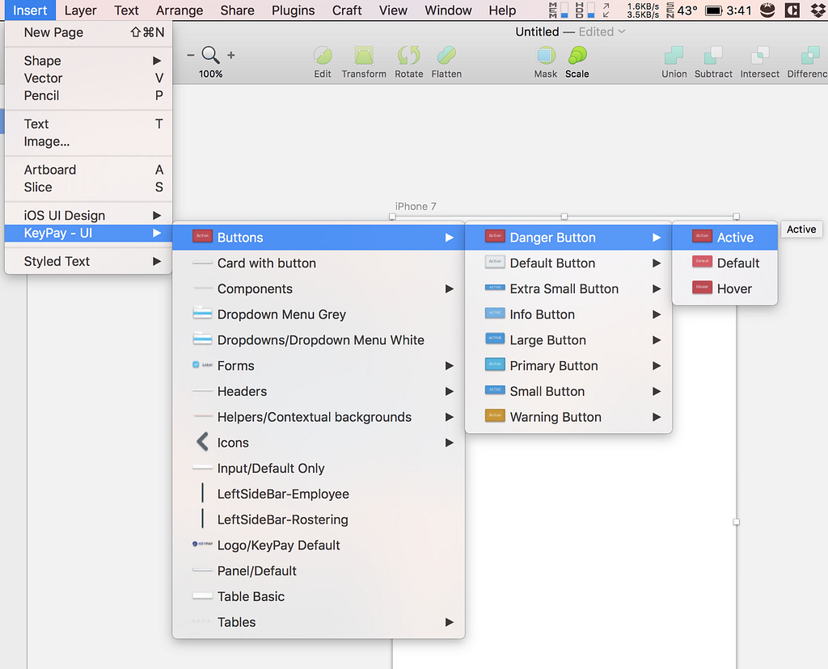828x669 pixels.
Task: Expand the Forms submenu arrow
Action: [450, 366]
